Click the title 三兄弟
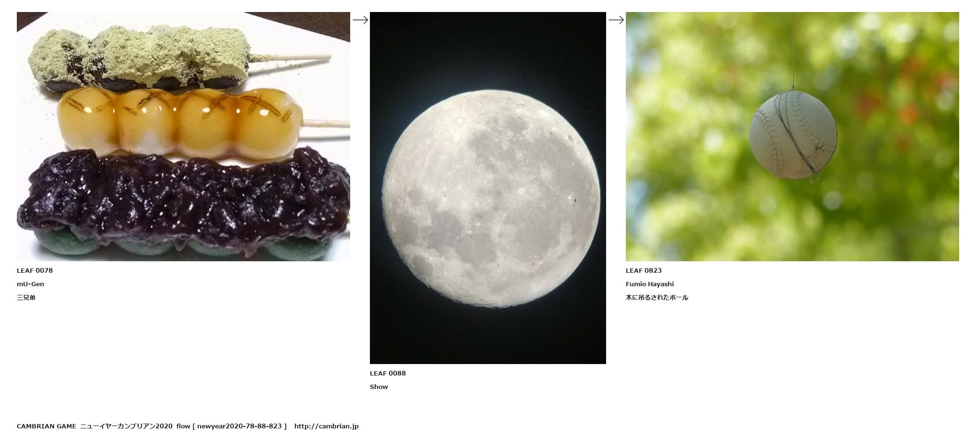The image size is (976, 438). 26,297
